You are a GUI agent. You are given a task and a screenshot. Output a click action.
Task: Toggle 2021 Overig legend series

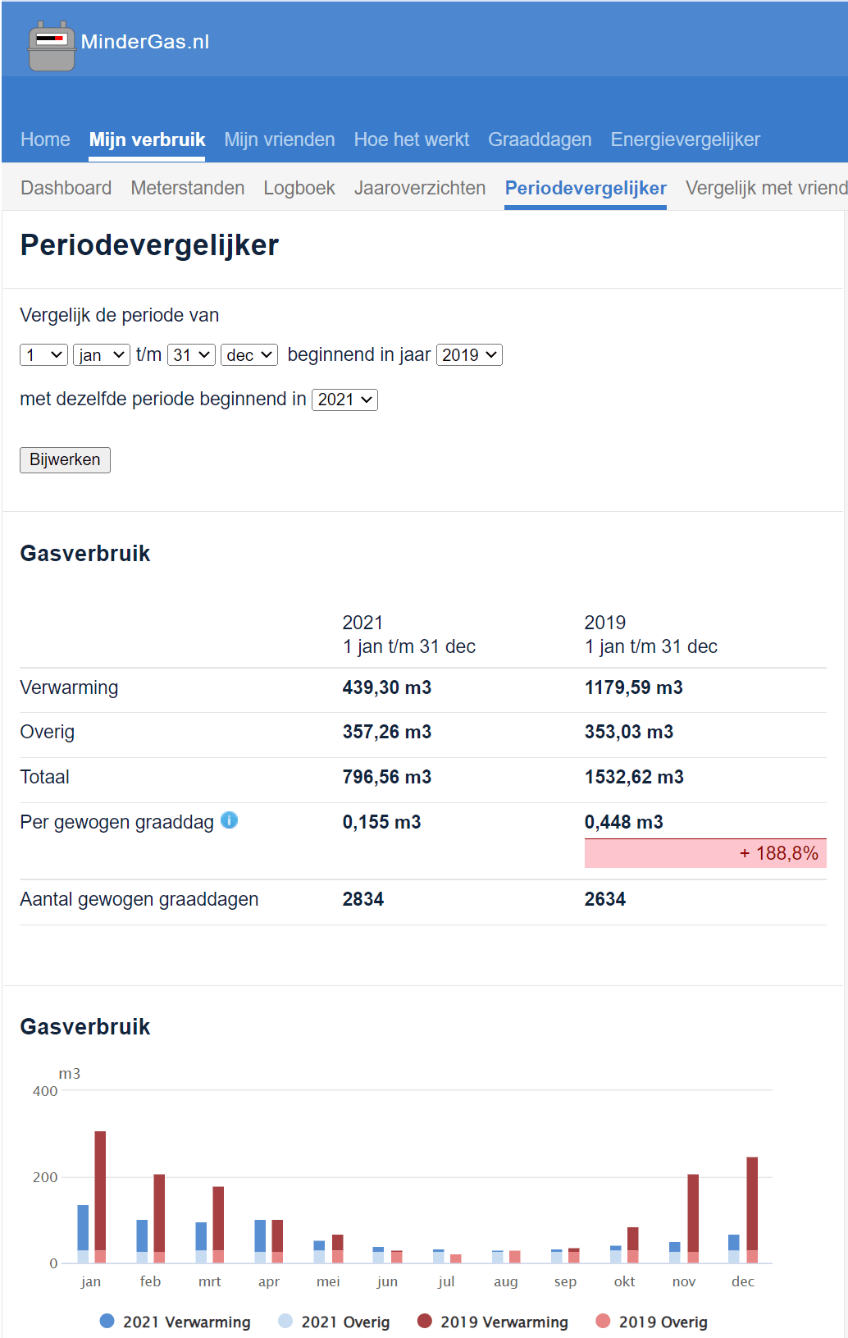coord(285,1321)
